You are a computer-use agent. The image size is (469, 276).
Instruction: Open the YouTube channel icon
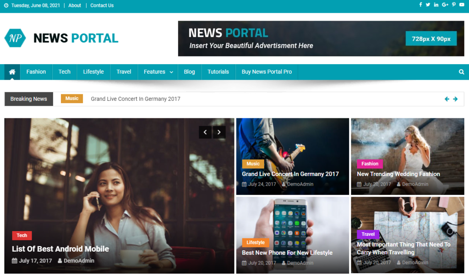click(461, 5)
